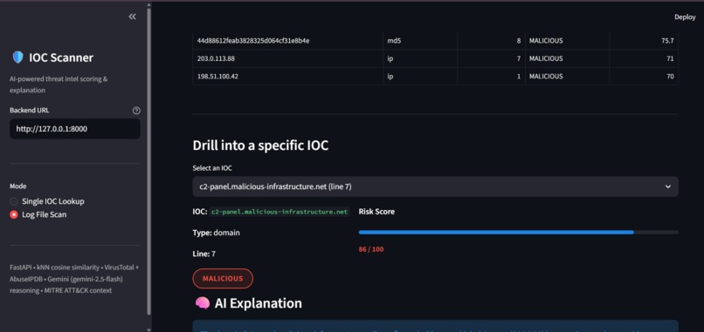Click ip type cell in 198.51.100.42 row
This screenshot has width=704, height=332.
(420, 77)
